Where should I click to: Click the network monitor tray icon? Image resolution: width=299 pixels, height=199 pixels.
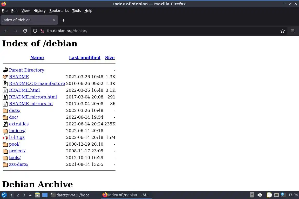pyautogui.click(x=276, y=195)
